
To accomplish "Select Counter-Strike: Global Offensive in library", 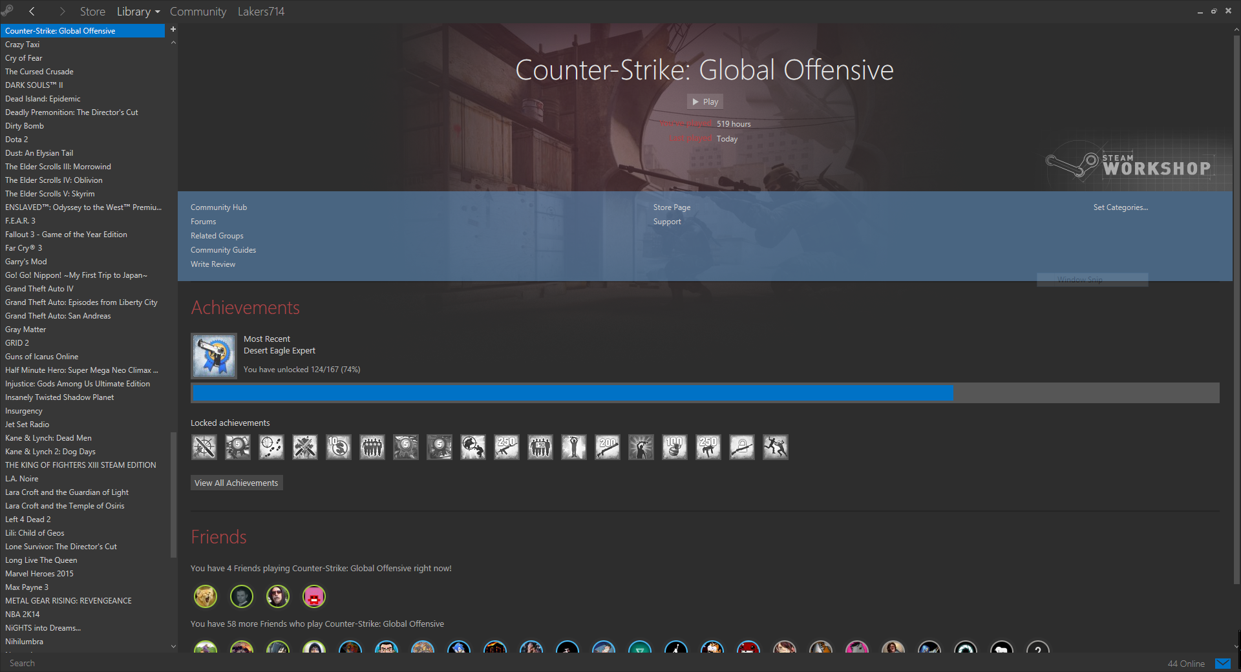I will coord(83,31).
